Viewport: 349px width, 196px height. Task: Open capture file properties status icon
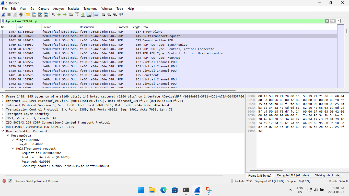[10, 181]
